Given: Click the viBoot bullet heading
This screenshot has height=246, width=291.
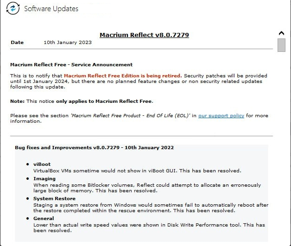Looking at the screenshot, I should point(42,164).
